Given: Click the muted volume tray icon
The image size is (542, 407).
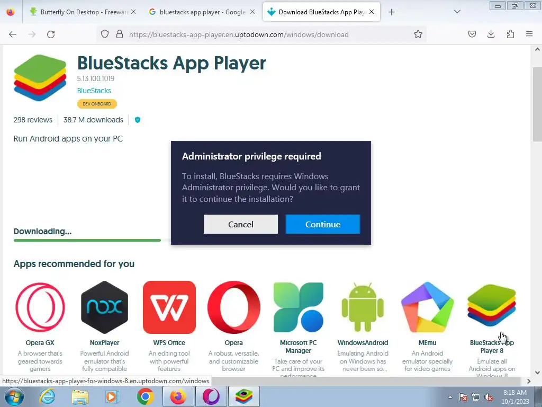Looking at the screenshot, I should 489,397.
